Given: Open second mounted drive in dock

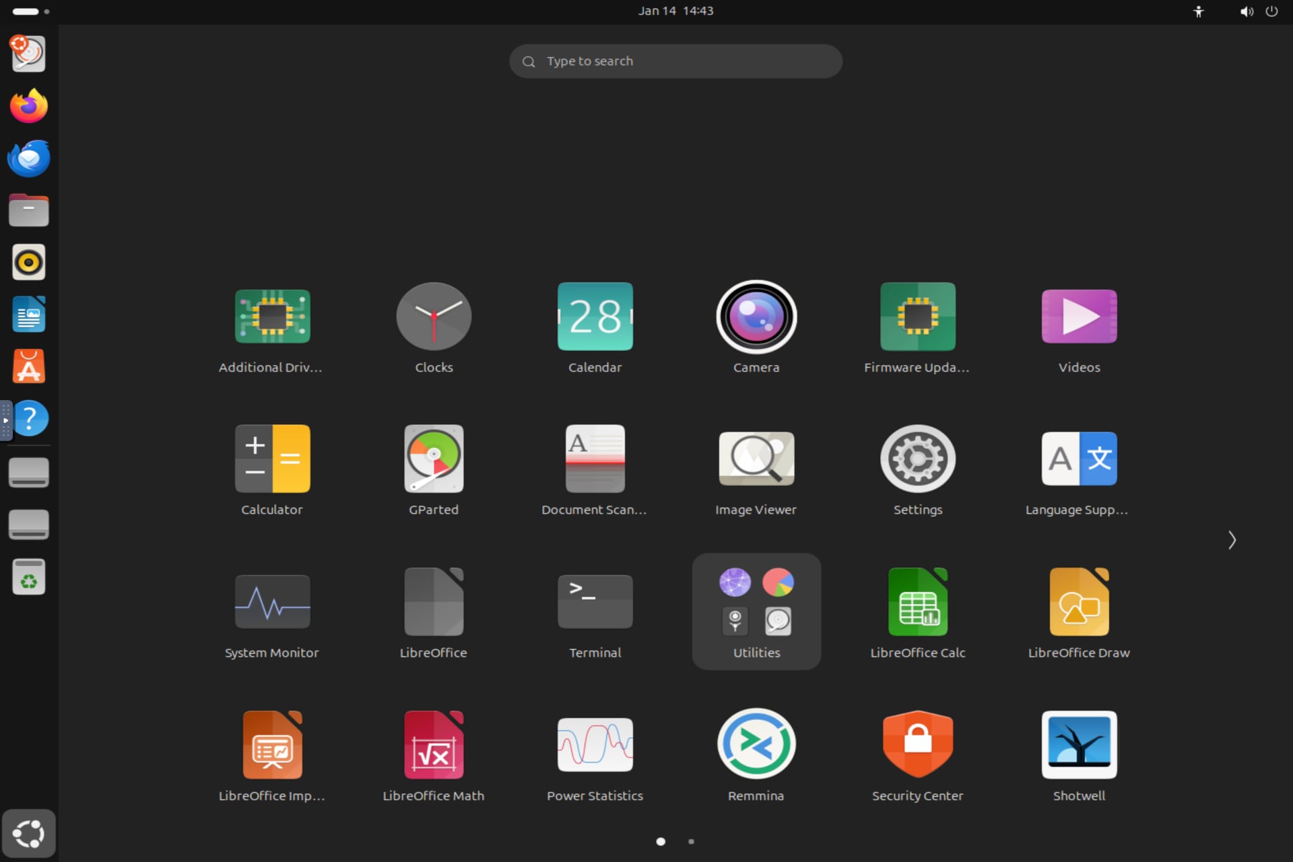Looking at the screenshot, I should pos(29,525).
